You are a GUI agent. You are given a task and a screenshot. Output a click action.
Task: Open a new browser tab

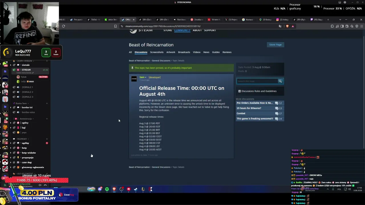click(x=328, y=20)
